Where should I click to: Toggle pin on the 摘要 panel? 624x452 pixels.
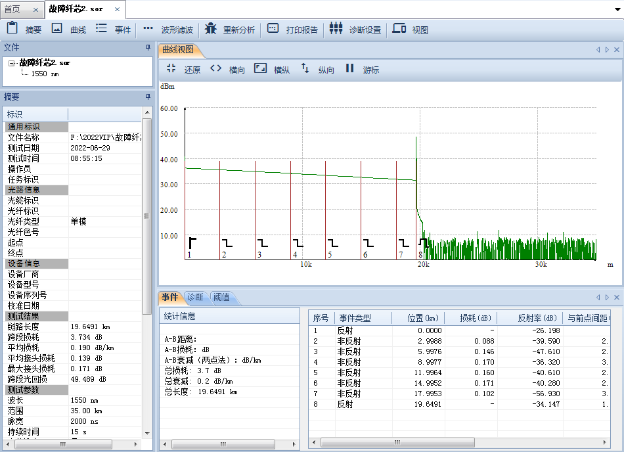[148, 97]
